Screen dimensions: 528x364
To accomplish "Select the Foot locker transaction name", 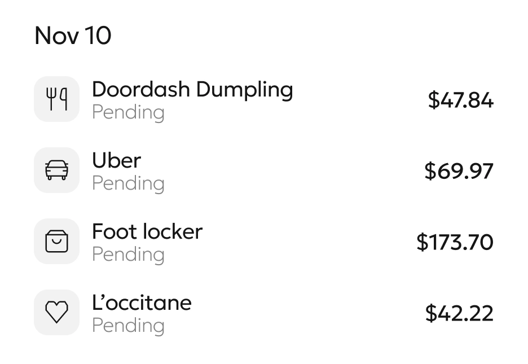I will tap(147, 231).
